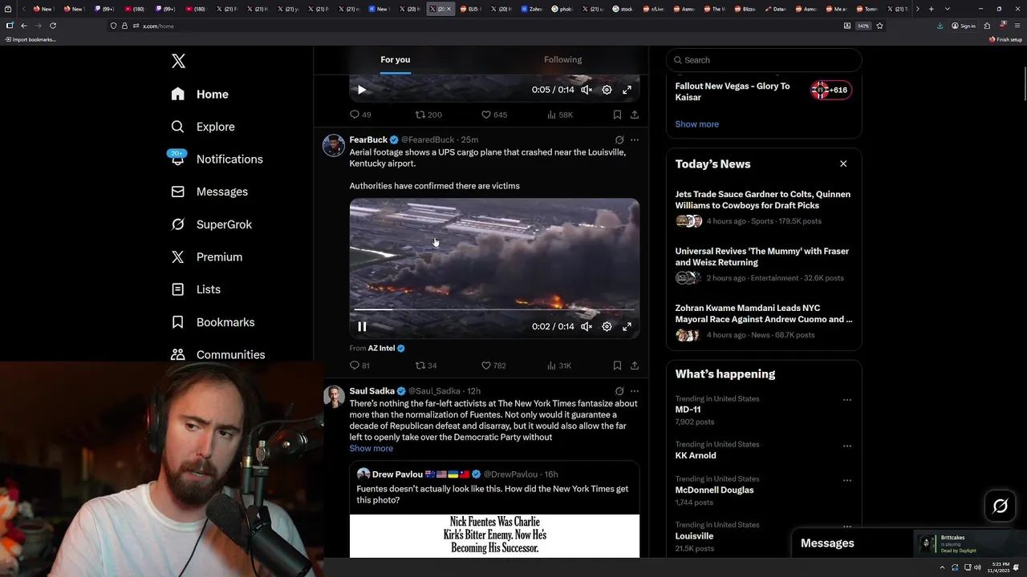
Task: Play the top video at 0:05
Action: click(362, 90)
